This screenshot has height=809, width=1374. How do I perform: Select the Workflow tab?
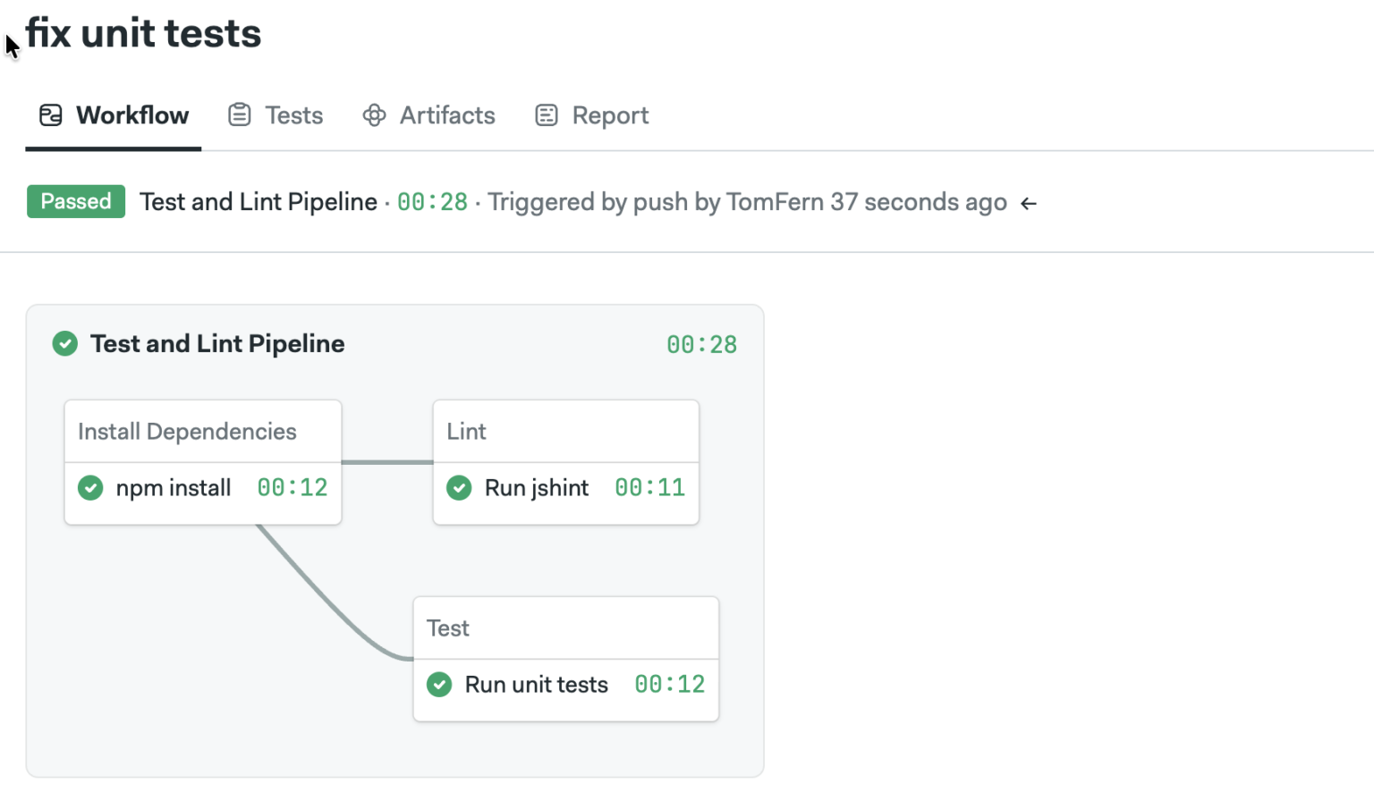(131, 115)
